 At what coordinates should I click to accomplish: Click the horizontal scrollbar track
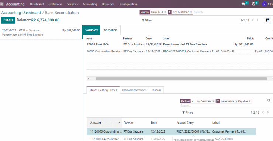click(181, 79)
